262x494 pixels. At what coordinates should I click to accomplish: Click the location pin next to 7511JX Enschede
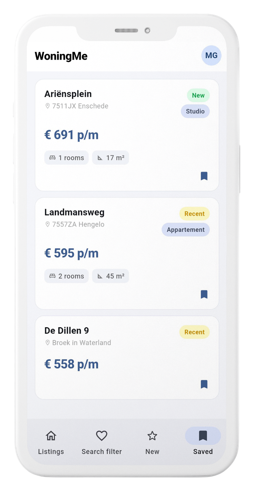tap(48, 106)
